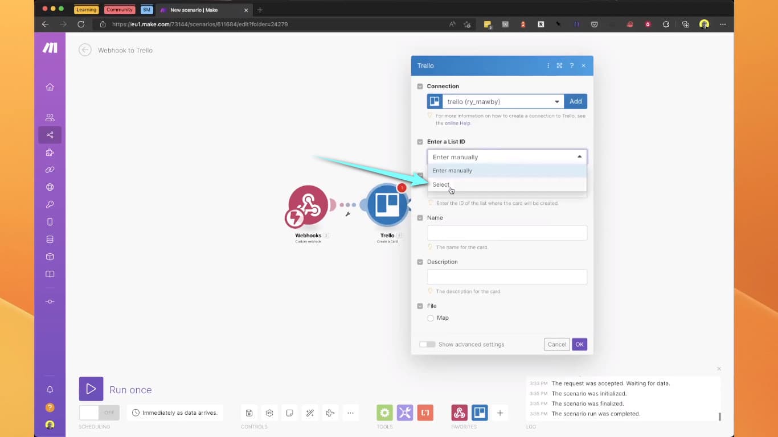This screenshot has width=778, height=437.
Task: Toggle the Enter a List ID checkbox
Action: click(x=420, y=142)
